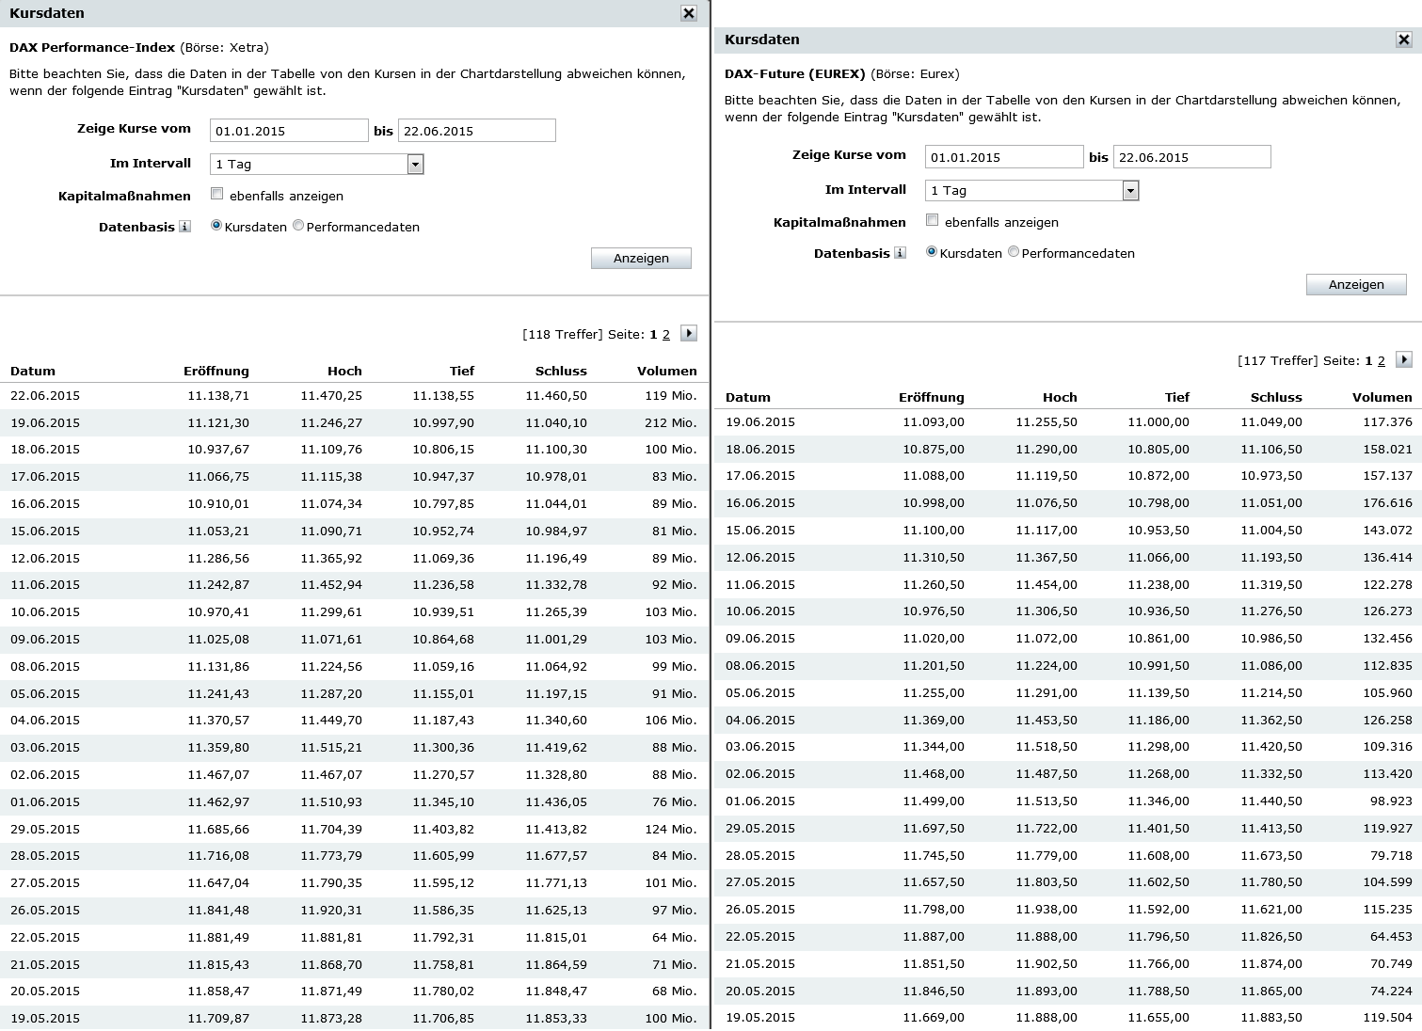Select high value 11.515,21

tap(331, 748)
